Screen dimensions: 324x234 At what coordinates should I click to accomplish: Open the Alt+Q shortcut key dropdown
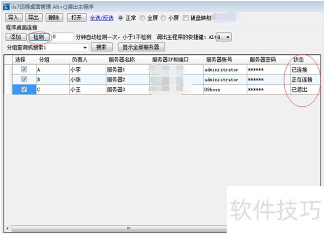coord(224,37)
